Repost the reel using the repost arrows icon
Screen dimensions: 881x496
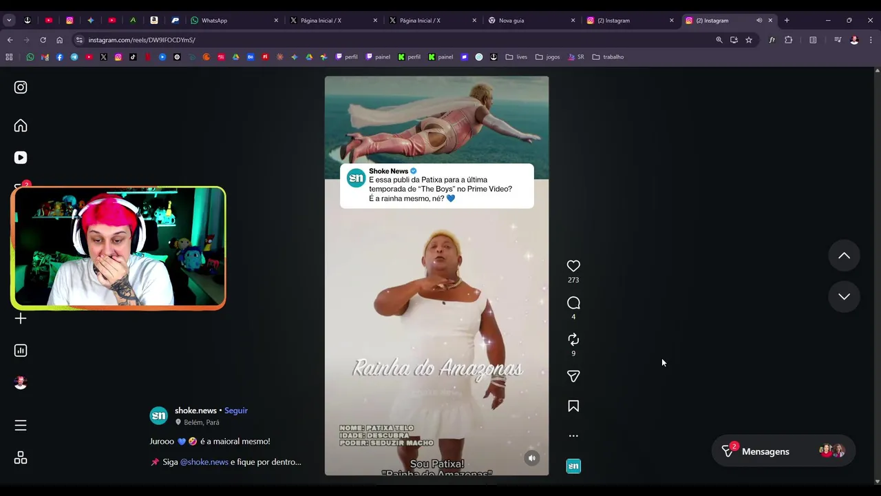pyautogui.click(x=573, y=340)
